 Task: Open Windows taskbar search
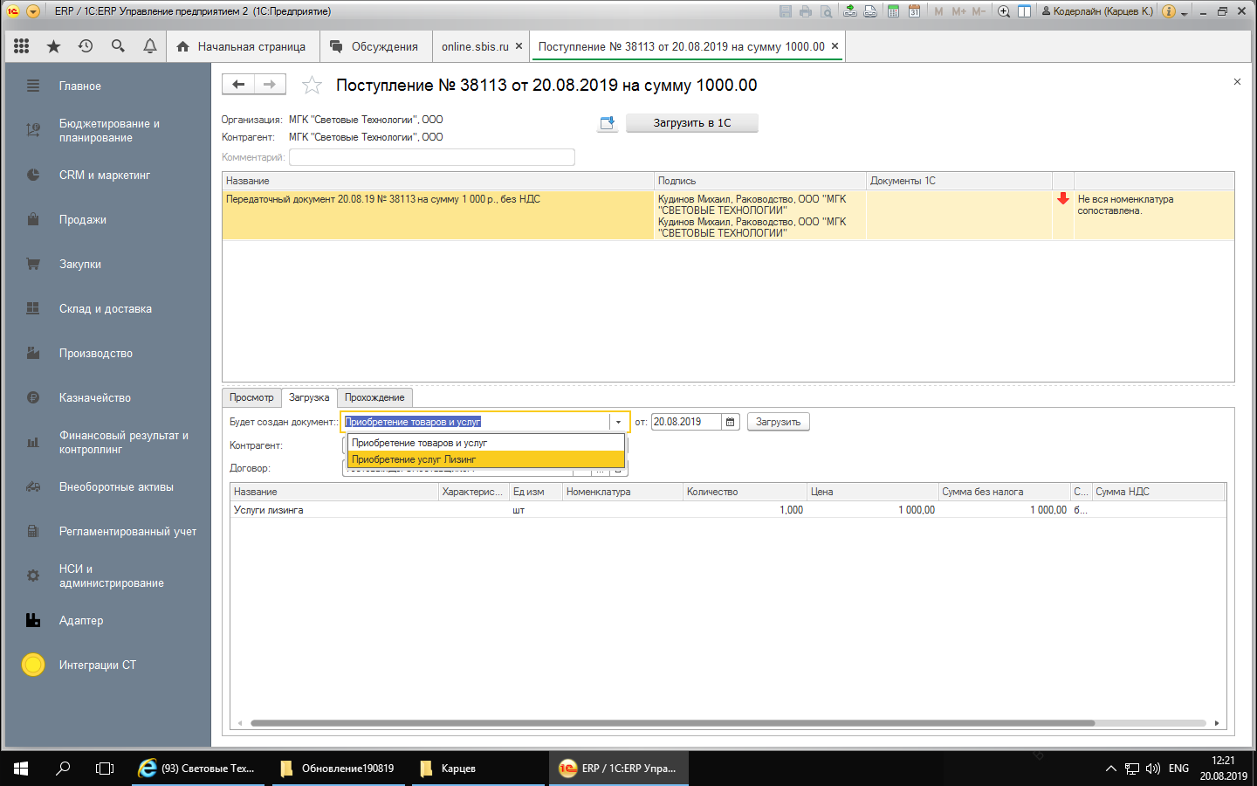[63, 769]
